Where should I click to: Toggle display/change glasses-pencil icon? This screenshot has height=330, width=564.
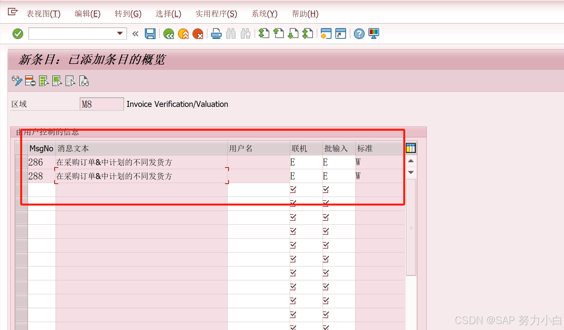click(x=17, y=81)
